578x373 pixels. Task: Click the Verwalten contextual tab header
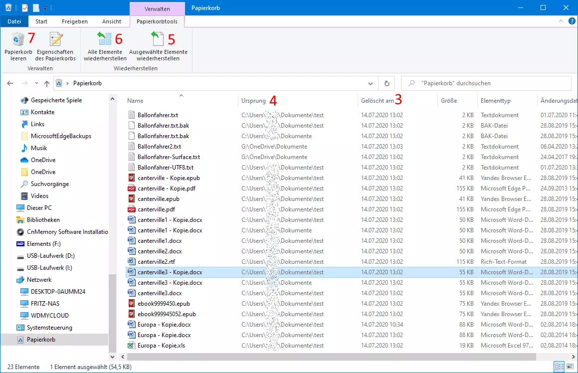(157, 8)
